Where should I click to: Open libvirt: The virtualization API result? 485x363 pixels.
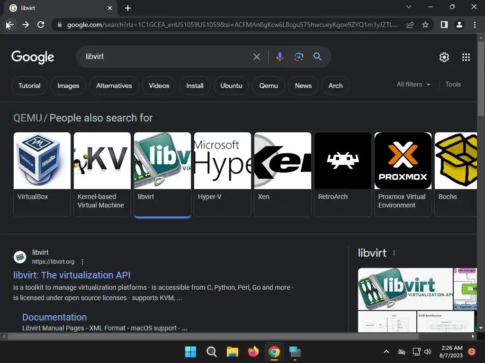pos(72,275)
